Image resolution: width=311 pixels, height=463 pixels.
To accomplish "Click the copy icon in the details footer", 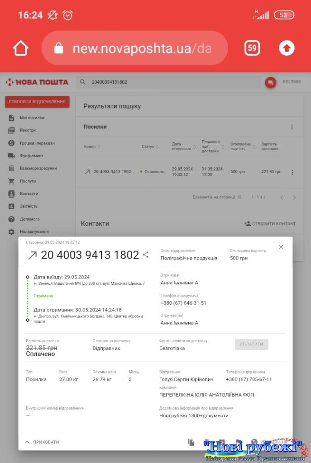I will coord(191,442).
